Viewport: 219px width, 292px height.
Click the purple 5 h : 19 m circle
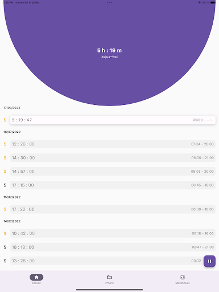(109, 53)
